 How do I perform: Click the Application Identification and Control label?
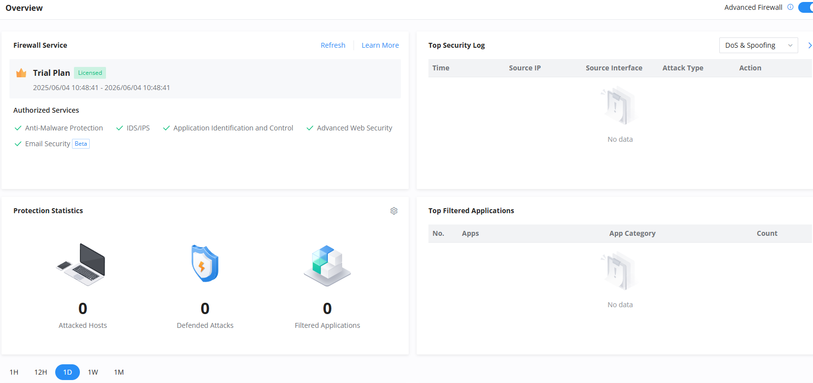[233, 128]
